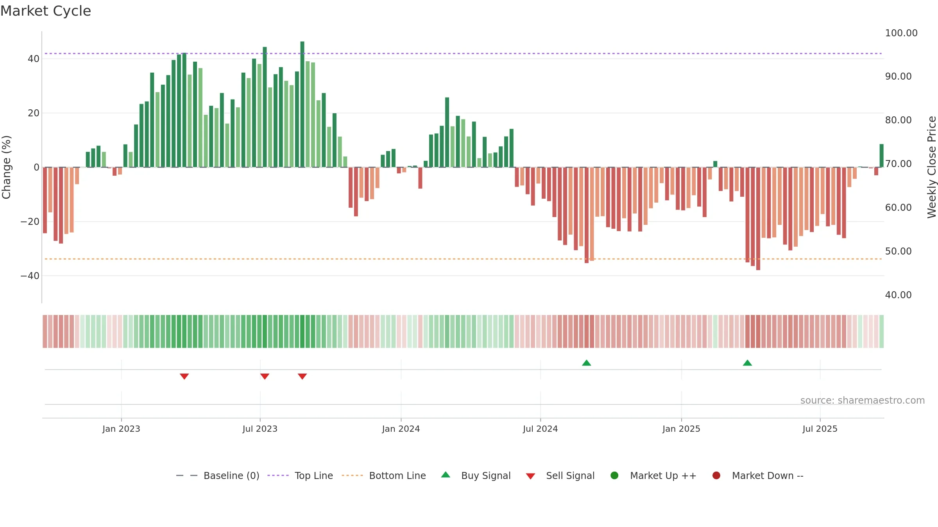This screenshot has width=938, height=527.
Task: Select the buy signal triangle before Jul 2025
Action: pyautogui.click(x=747, y=363)
